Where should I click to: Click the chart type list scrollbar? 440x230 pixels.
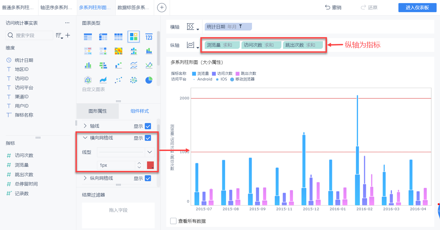pos(158,48)
